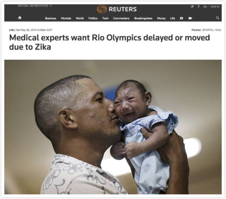Open the Life category breadcrumb link
The height and width of the screenshot is (199, 226).
pyautogui.click(x=12, y=30)
